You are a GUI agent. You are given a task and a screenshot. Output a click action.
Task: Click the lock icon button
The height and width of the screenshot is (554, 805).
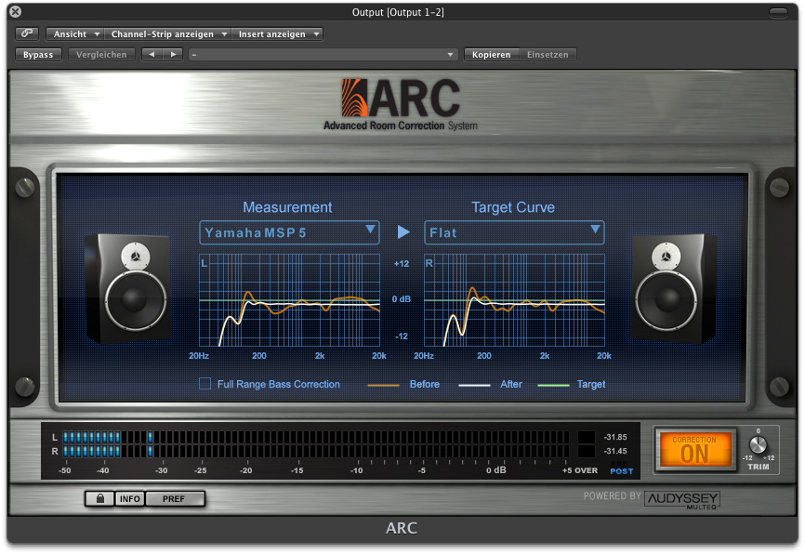tap(100, 498)
